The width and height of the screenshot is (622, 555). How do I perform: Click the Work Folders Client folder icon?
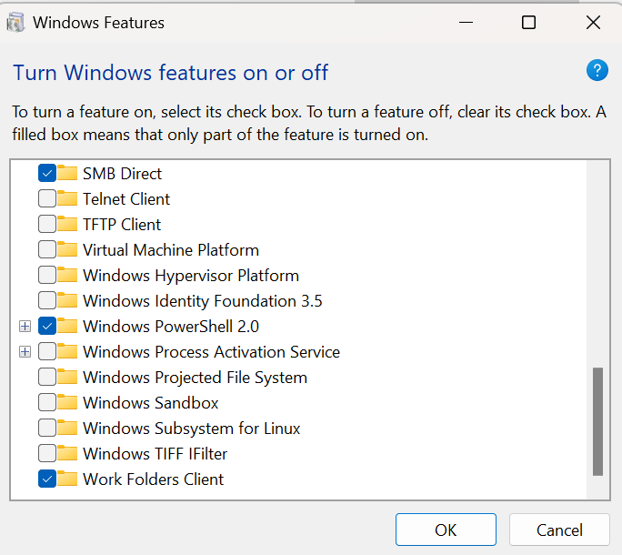pyautogui.click(x=67, y=479)
